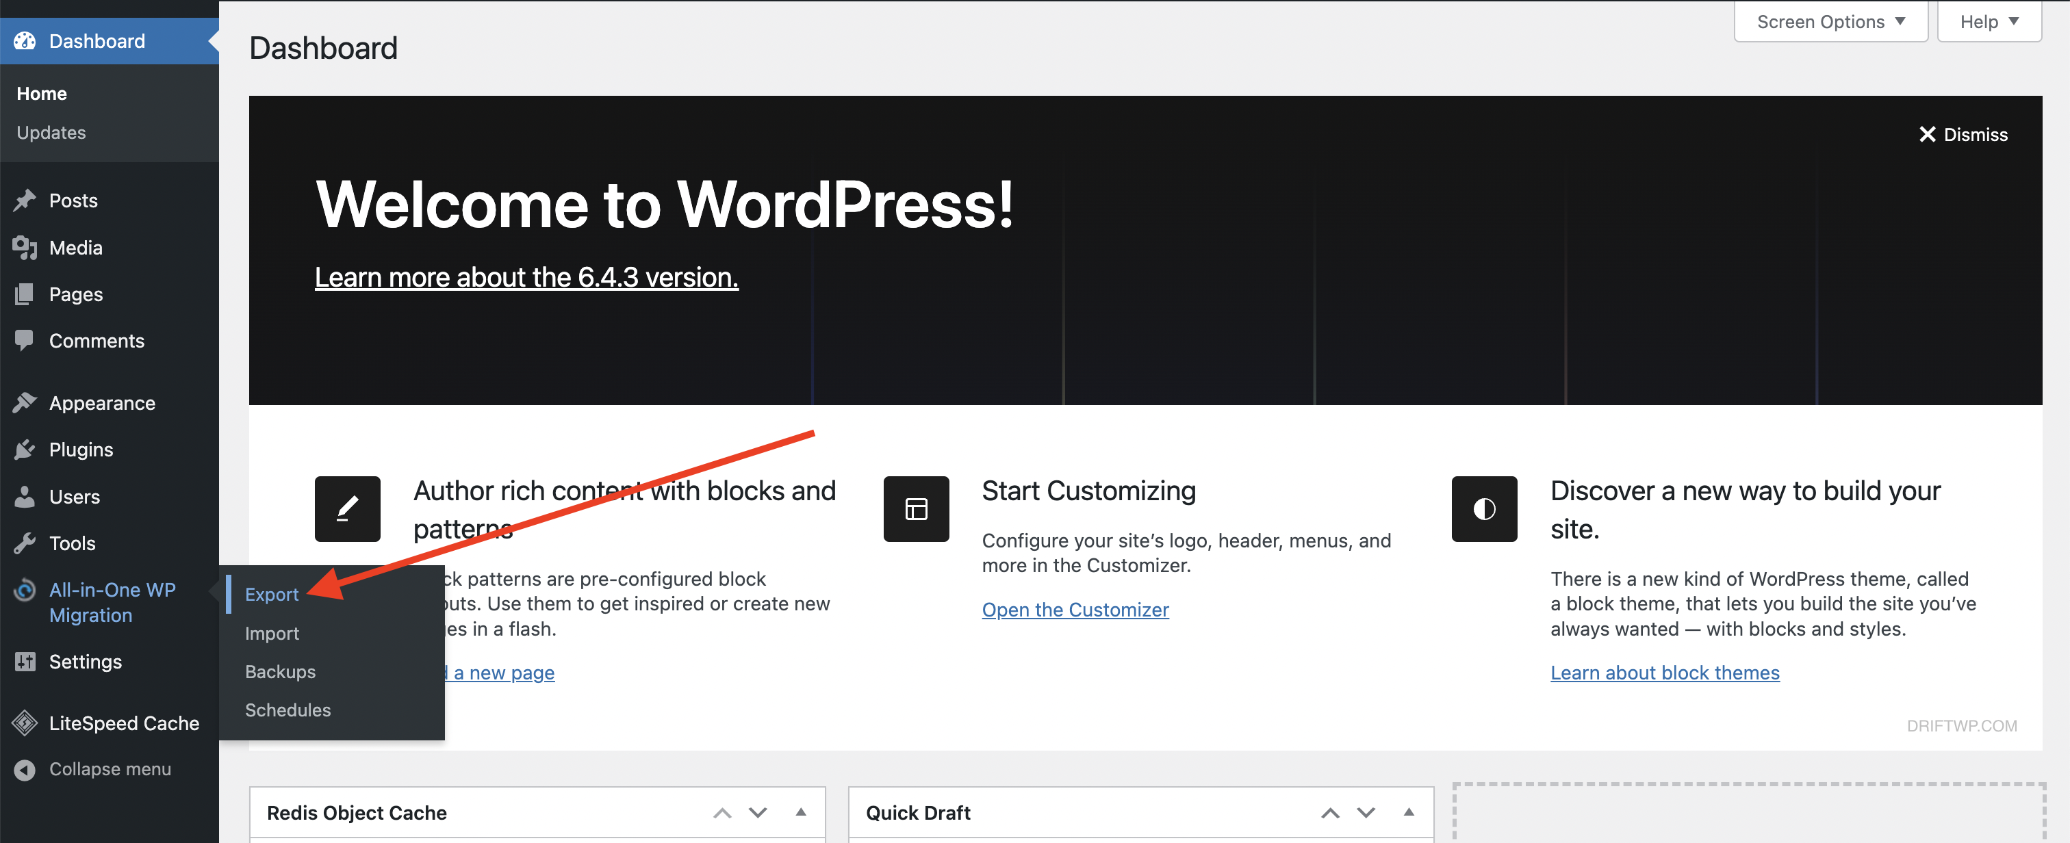Open the Help dropdown
The width and height of the screenshot is (2070, 843).
pos(1989,22)
